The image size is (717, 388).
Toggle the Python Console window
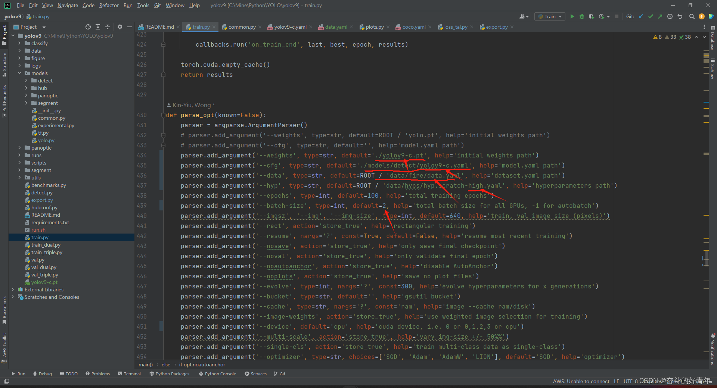pyautogui.click(x=217, y=373)
